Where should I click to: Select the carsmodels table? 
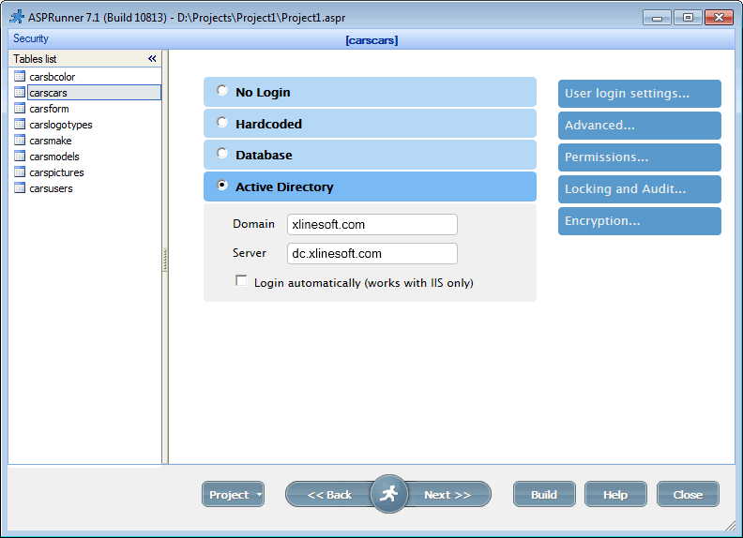[x=54, y=157]
